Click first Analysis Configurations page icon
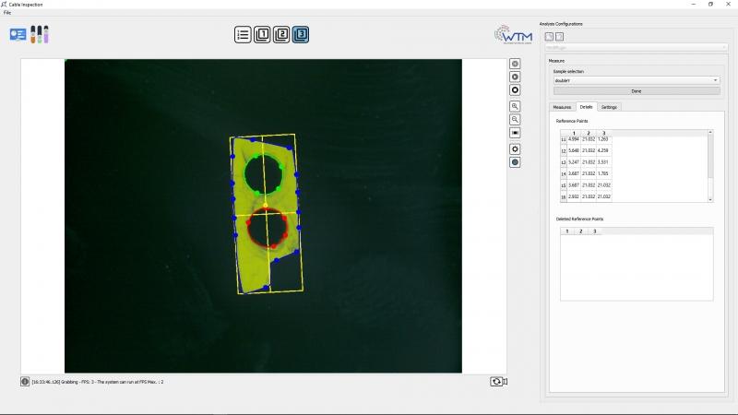 coord(549,37)
